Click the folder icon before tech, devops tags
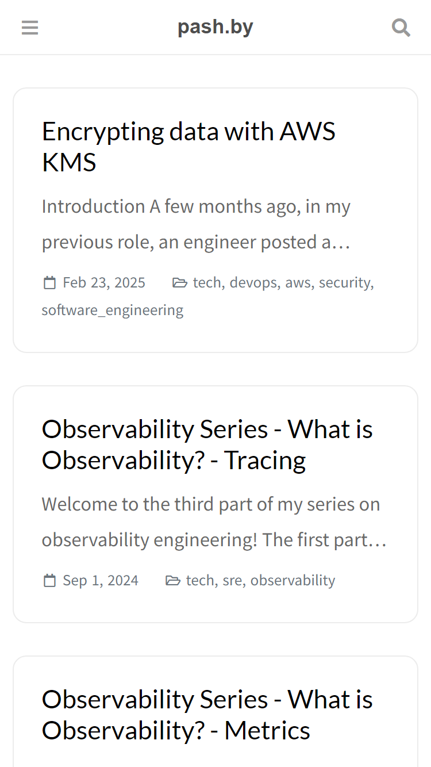 click(x=180, y=282)
